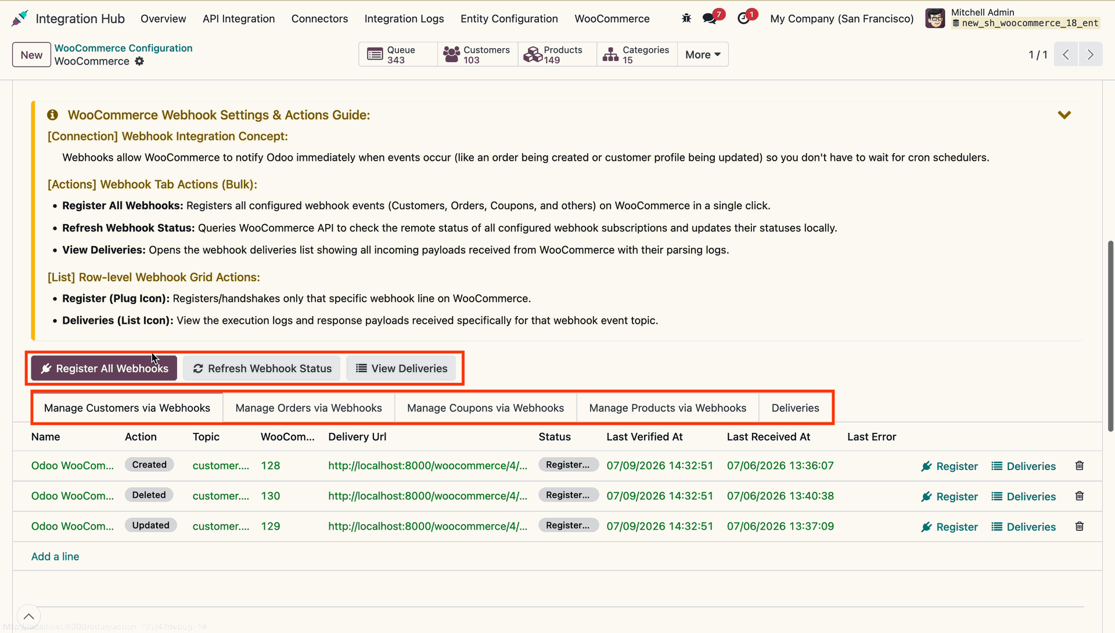
Task: Sort by Last Received At column
Action: (x=768, y=437)
